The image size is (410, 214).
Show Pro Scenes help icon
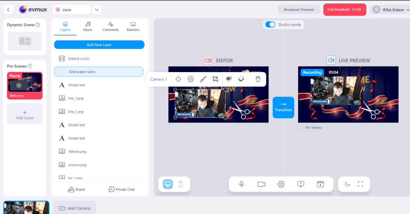tap(30, 66)
